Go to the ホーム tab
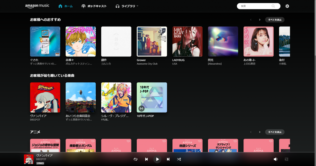The width and height of the screenshot is (316, 166). (65, 6)
